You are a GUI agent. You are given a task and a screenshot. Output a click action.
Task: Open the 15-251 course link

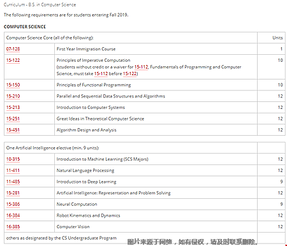click(x=13, y=119)
